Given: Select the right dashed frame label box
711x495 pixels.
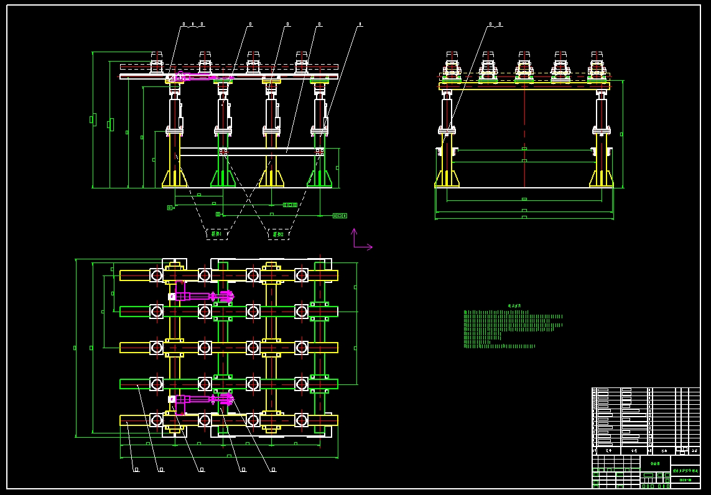Looking at the screenshot, I should click(x=279, y=234).
